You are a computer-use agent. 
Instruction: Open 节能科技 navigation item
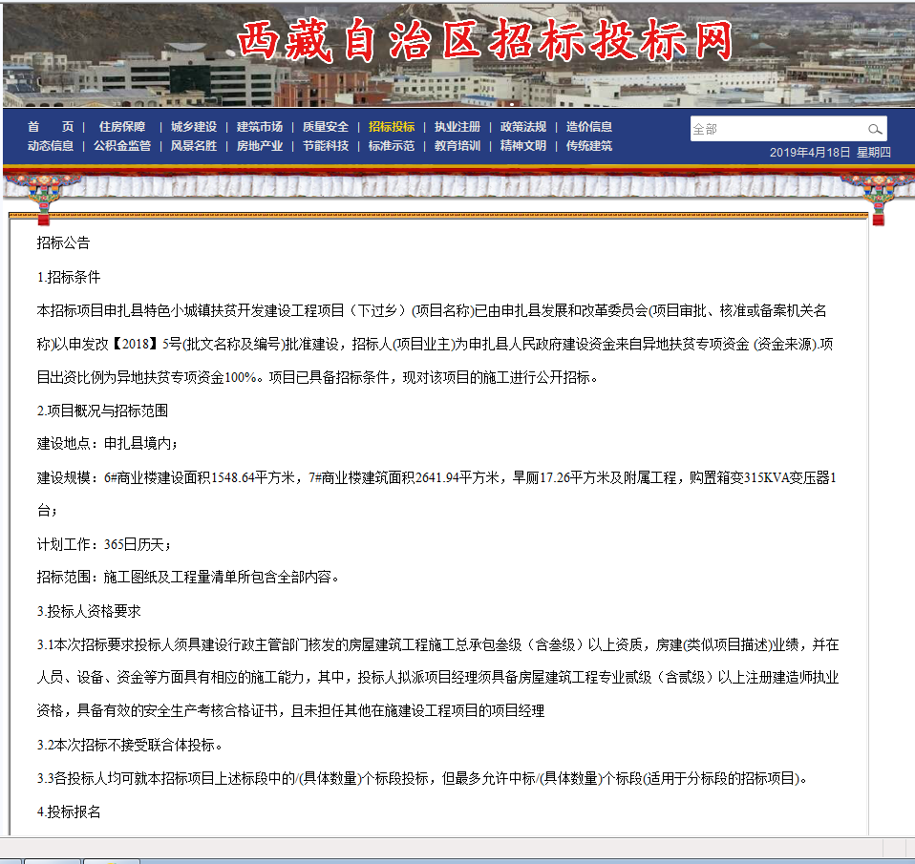[326, 146]
